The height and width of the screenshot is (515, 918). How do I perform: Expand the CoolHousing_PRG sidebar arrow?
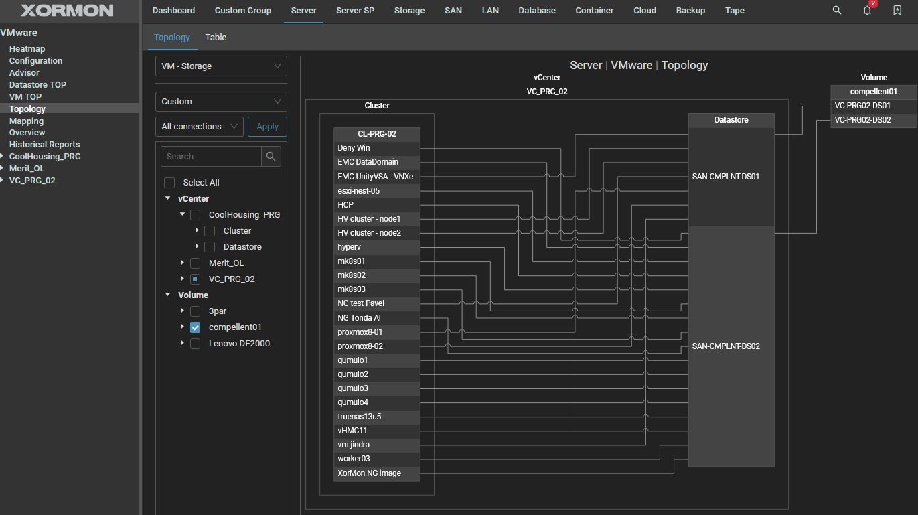pyautogui.click(x=3, y=157)
